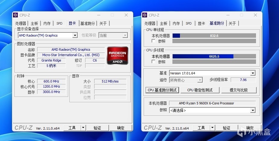Click 代号 value Granite Ridge
The width and height of the screenshot is (279, 141).
(51, 60)
